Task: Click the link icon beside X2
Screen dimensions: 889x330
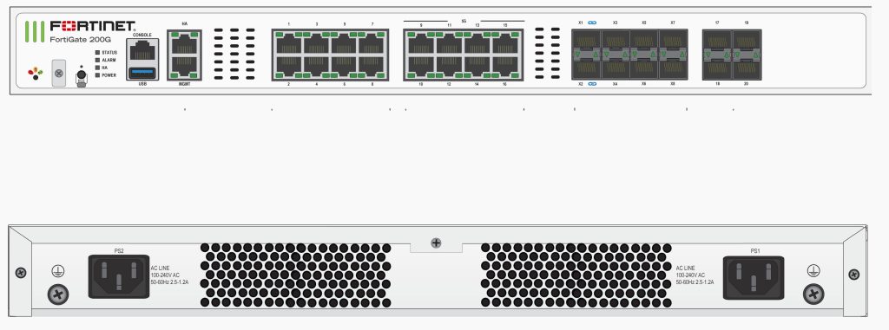Action: click(x=592, y=84)
